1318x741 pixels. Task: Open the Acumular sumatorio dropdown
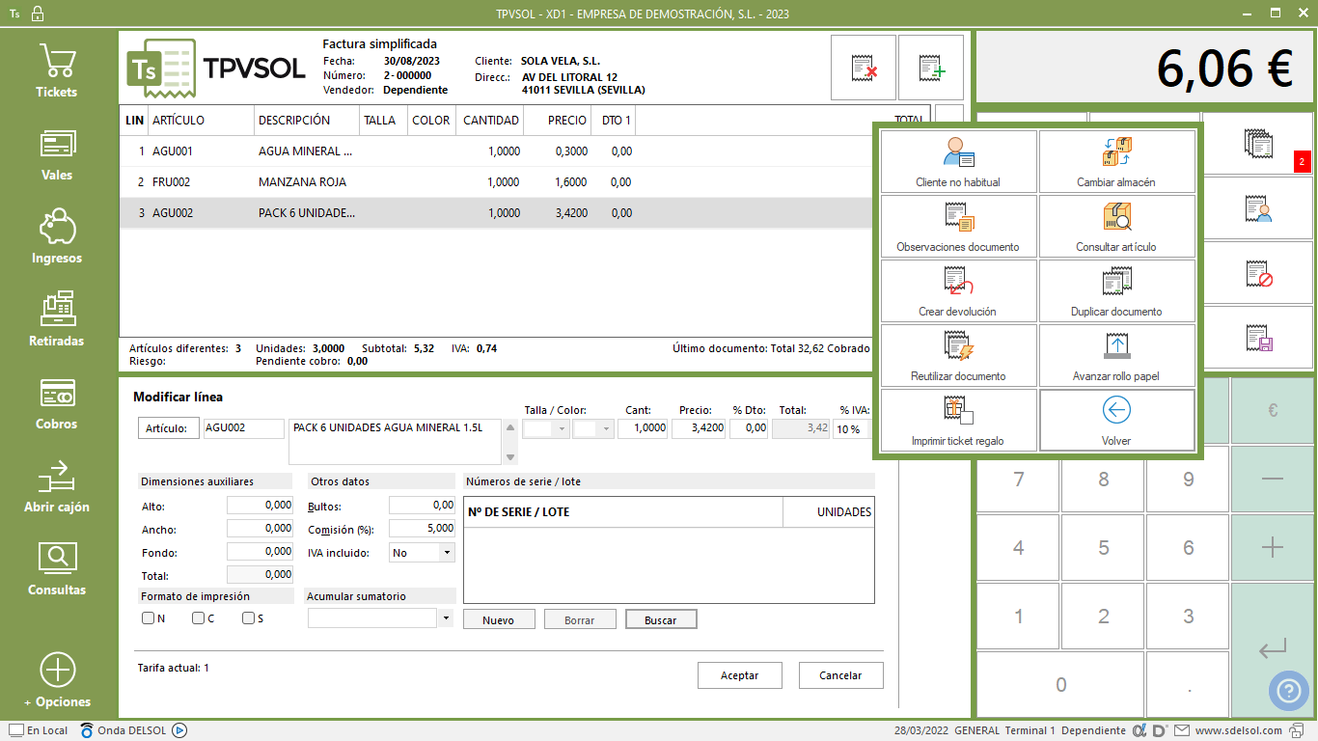pos(446,618)
